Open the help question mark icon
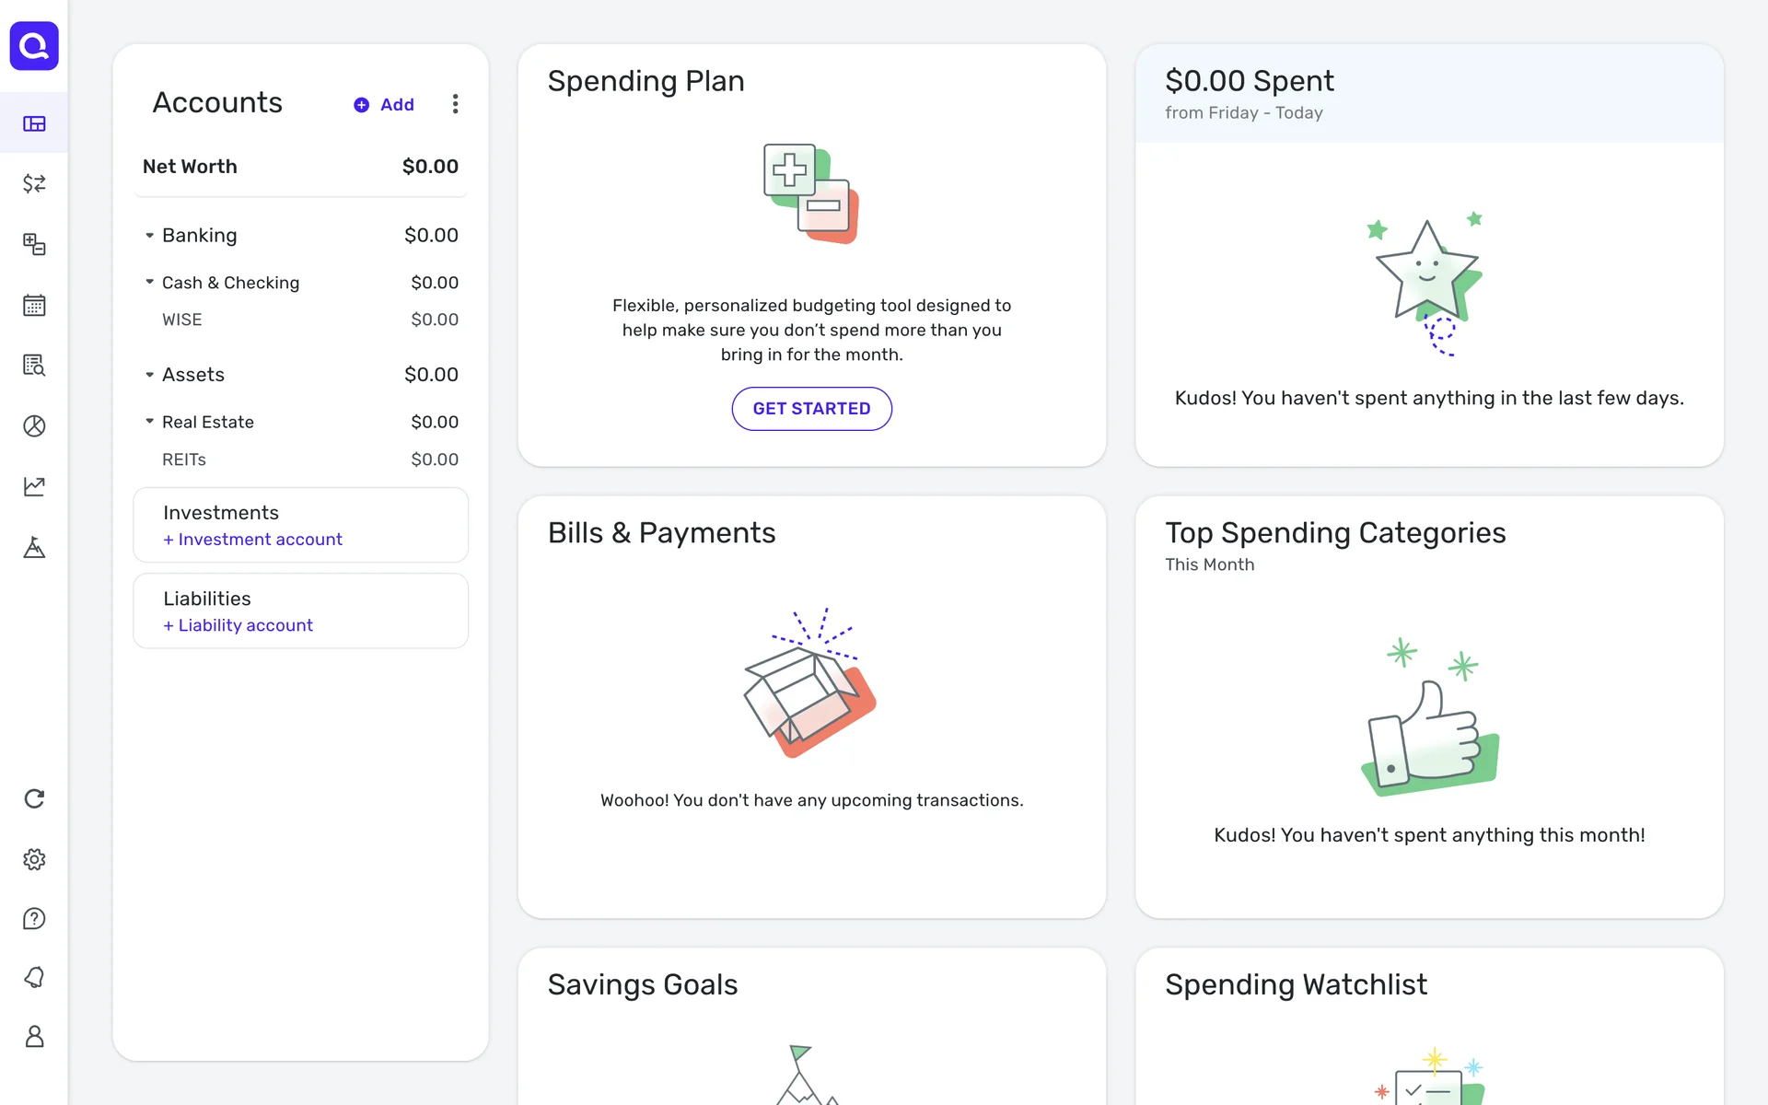Viewport: 1768px width, 1105px height. (x=34, y=919)
